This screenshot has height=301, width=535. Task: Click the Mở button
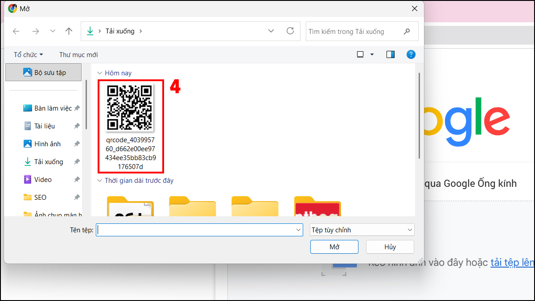point(334,247)
